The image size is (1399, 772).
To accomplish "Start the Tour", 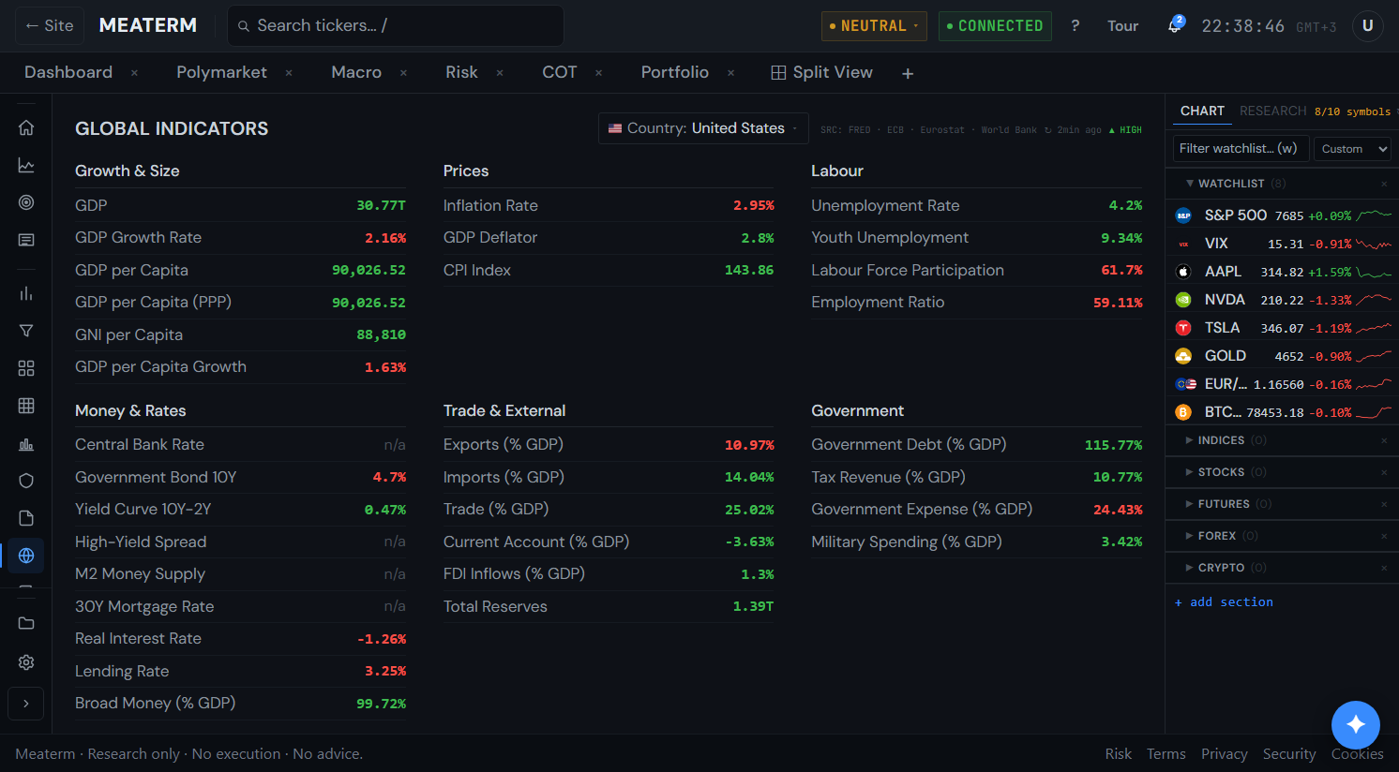I will [x=1122, y=25].
